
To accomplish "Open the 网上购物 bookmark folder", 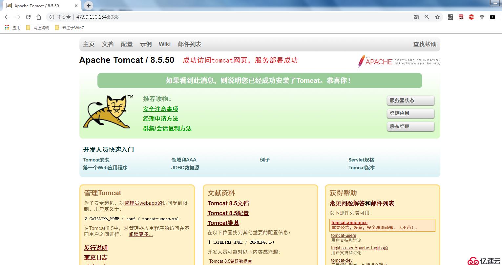I will (38, 28).
